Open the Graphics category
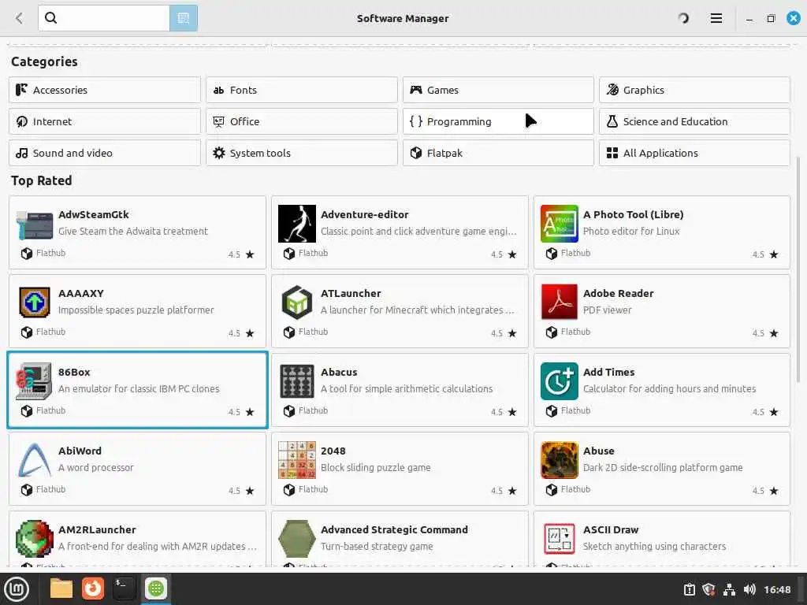807x605 pixels. [x=694, y=90]
